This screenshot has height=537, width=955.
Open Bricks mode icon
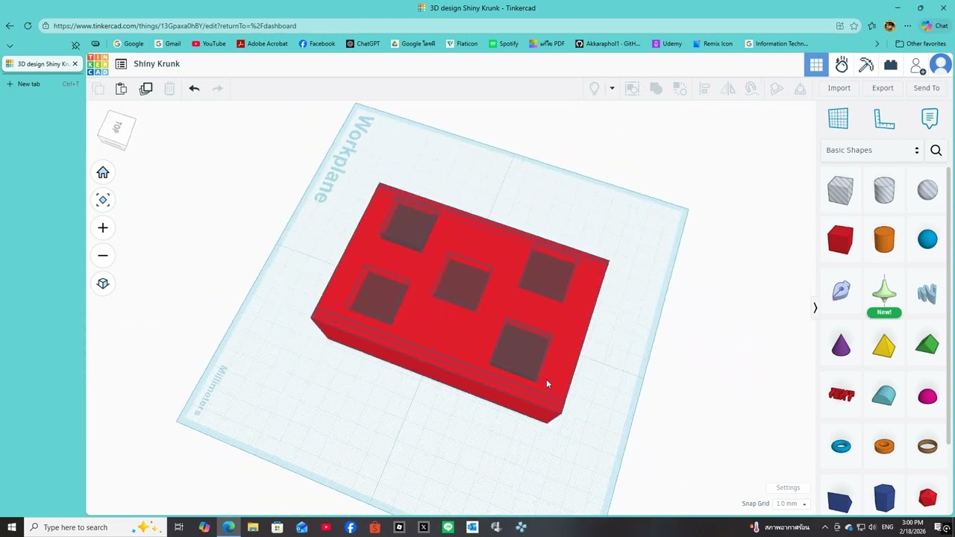click(x=891, y=65)
